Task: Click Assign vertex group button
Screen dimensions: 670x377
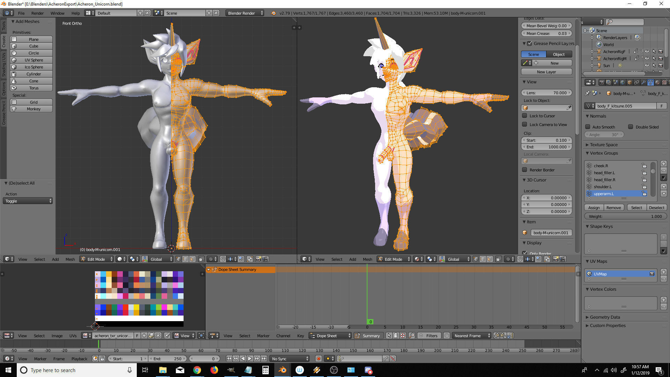Action: pyautogui.click(x=594, y=207)
